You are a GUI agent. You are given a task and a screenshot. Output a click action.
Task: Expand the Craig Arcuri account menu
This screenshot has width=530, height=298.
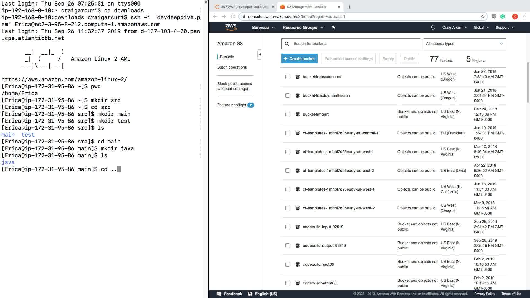(x=454, y=27)
